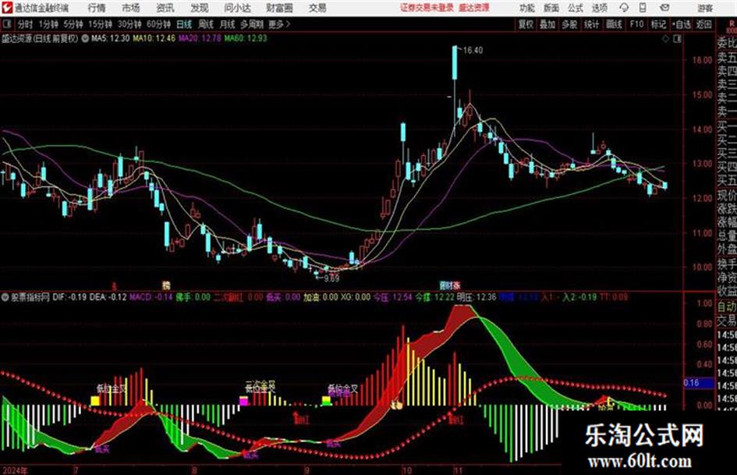Click the 佛手 hand icon on indicator

[x=398, y=404]
